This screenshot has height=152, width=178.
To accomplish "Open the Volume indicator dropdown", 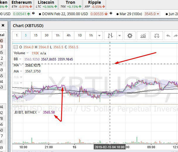I will coord(27,53).
